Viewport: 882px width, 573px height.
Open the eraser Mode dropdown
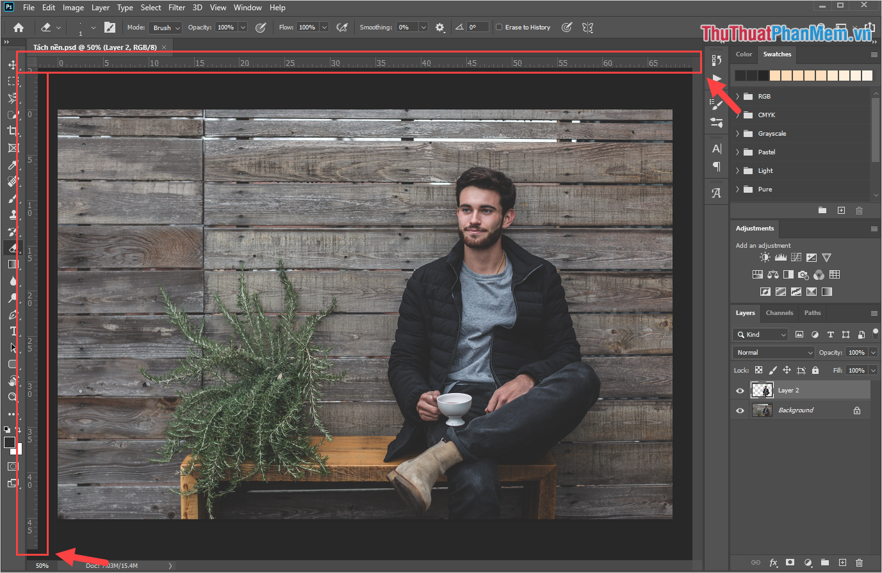tap(166, 28)
